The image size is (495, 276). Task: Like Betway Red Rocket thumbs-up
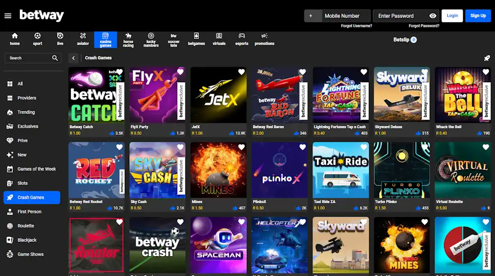pyautogui.click(x=109, y=208)
